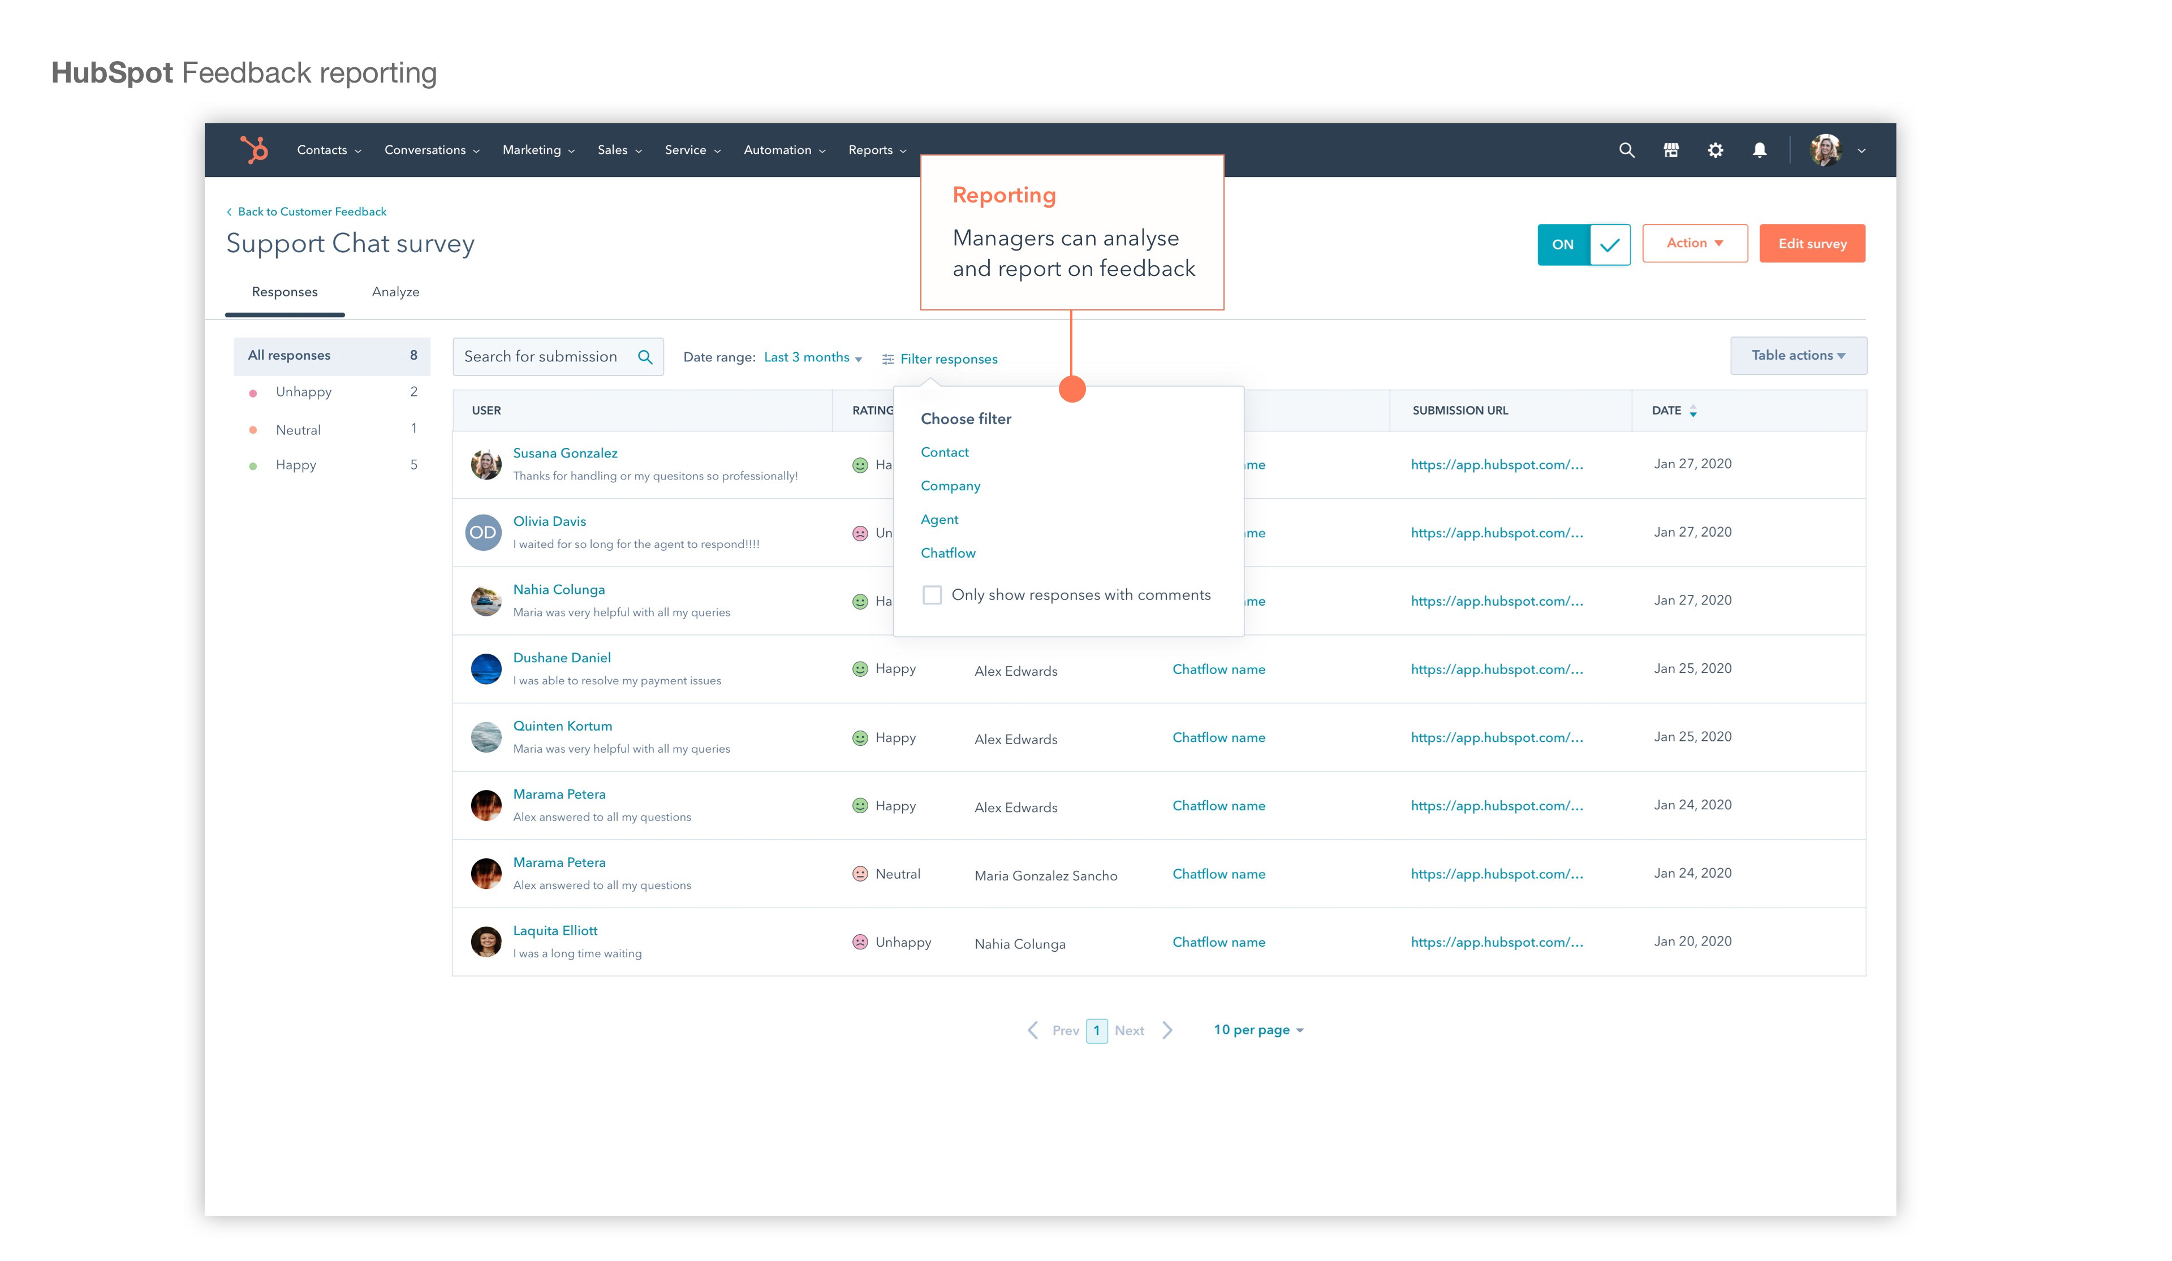Screen dimensions: 2172x1261
Task: Click Laquita Elliott's avatar
Action: tap(486, 941)
